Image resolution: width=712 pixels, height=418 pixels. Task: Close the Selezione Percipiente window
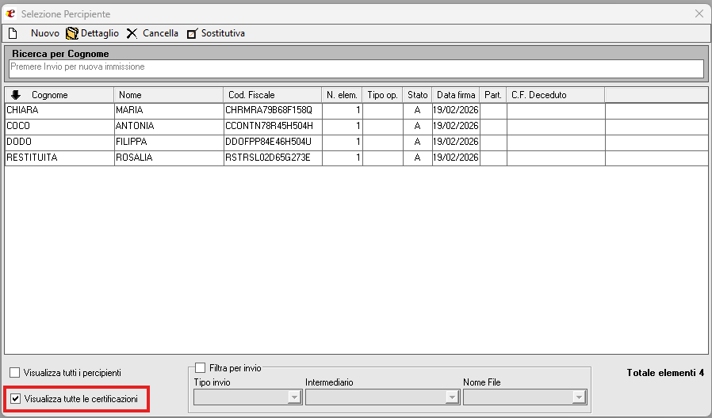(x=699, y=14)
